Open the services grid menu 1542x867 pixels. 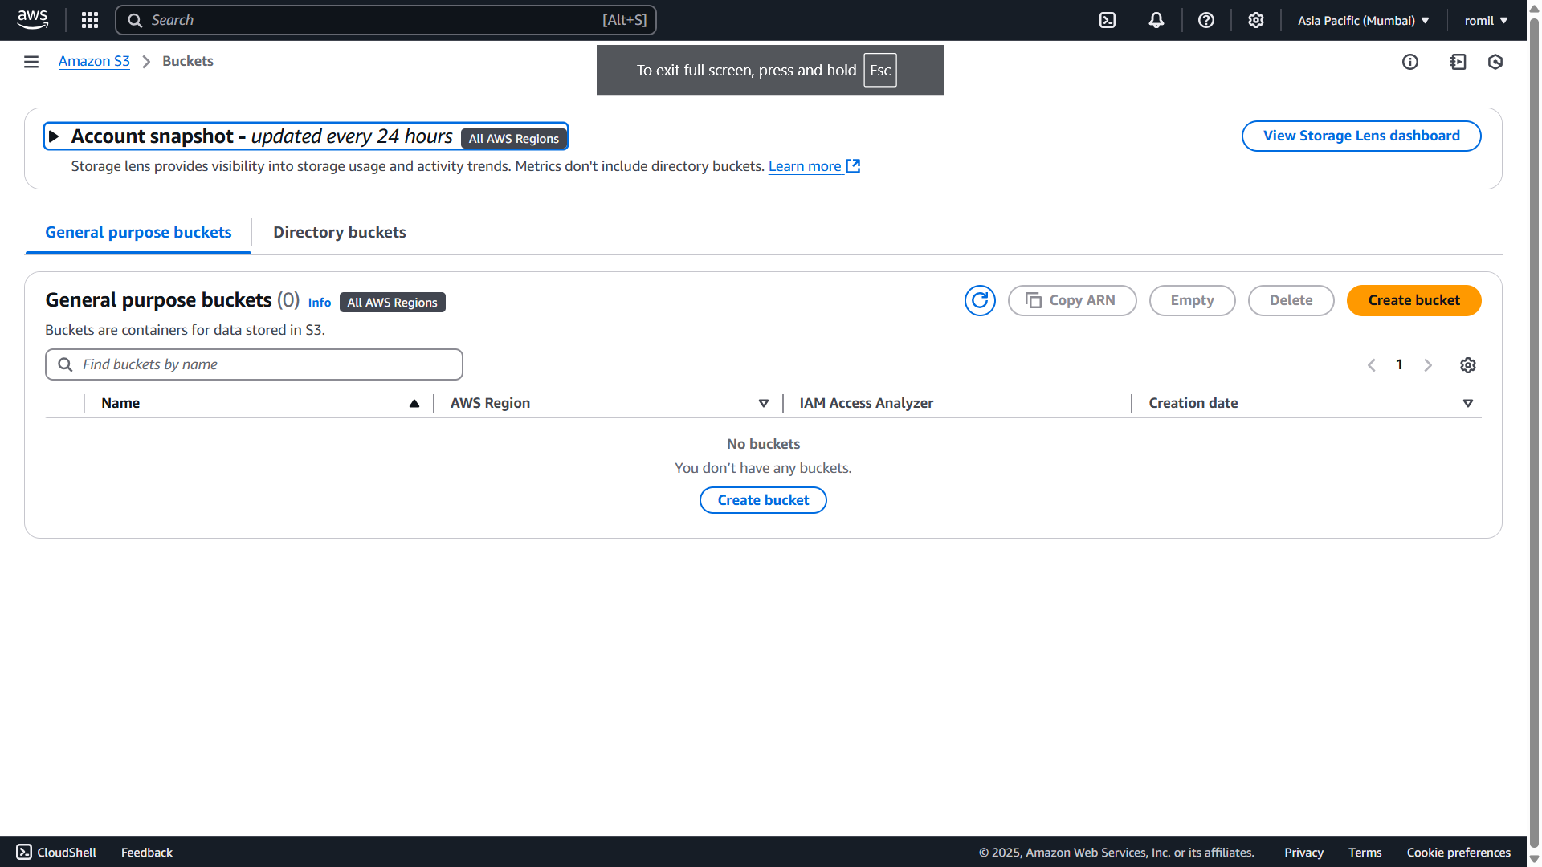(90, 20)
